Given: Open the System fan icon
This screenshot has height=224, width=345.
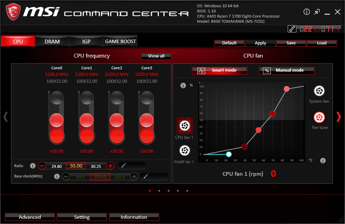Looking at the screenshot, I should click(319, 91).
